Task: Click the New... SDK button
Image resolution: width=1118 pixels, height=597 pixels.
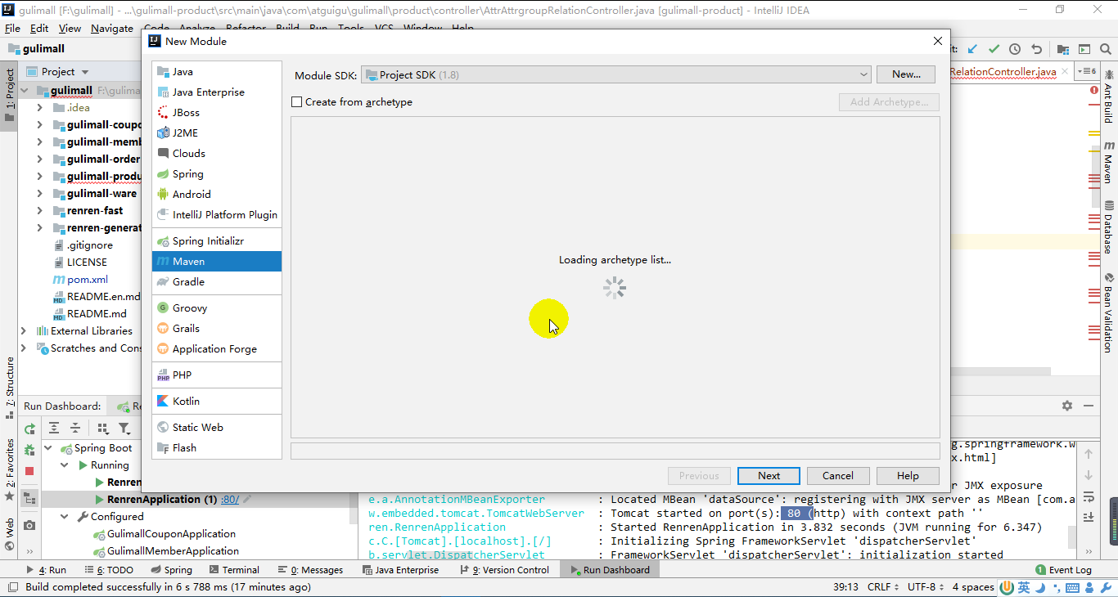Action: click(x=906, y=74)
